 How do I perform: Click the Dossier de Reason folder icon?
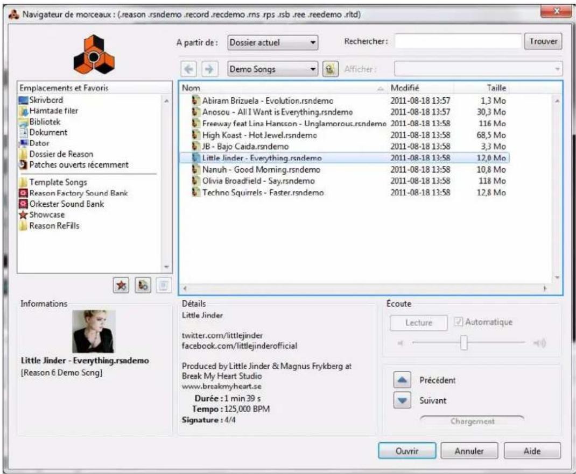(x=24, y=154)
